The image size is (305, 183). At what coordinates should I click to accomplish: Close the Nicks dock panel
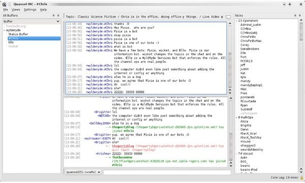pyautogui.click(x=299, y=15)
